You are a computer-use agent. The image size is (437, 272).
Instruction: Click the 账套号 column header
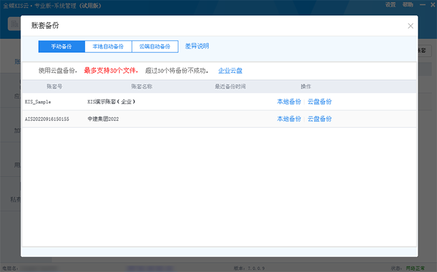[x=56, y=86]
